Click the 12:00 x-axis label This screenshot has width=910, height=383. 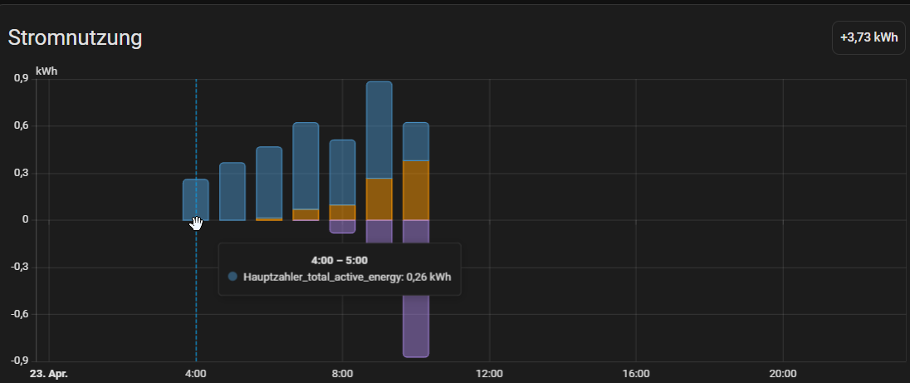[x=489, y=374]
